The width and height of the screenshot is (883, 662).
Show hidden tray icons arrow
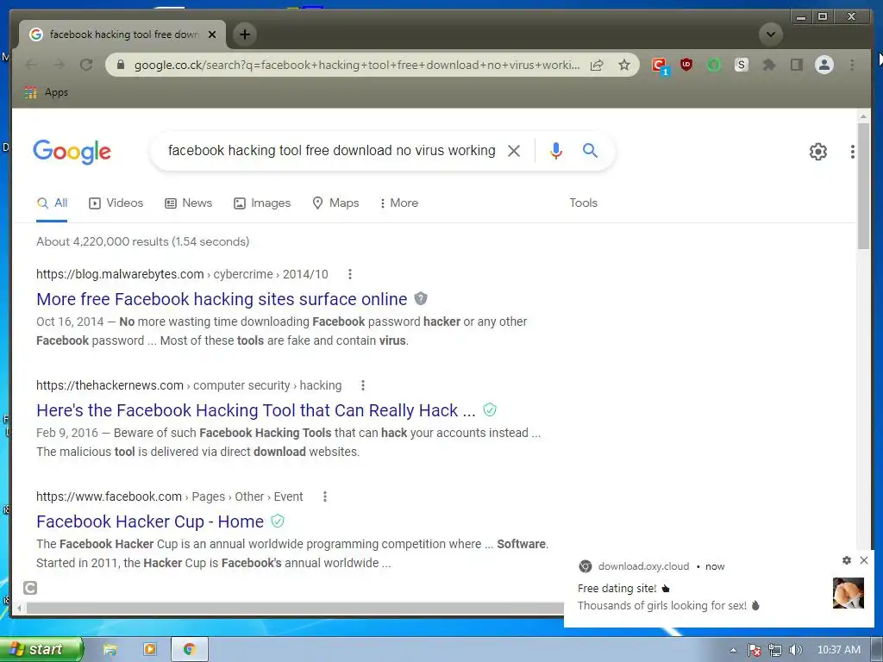(733, 650)
